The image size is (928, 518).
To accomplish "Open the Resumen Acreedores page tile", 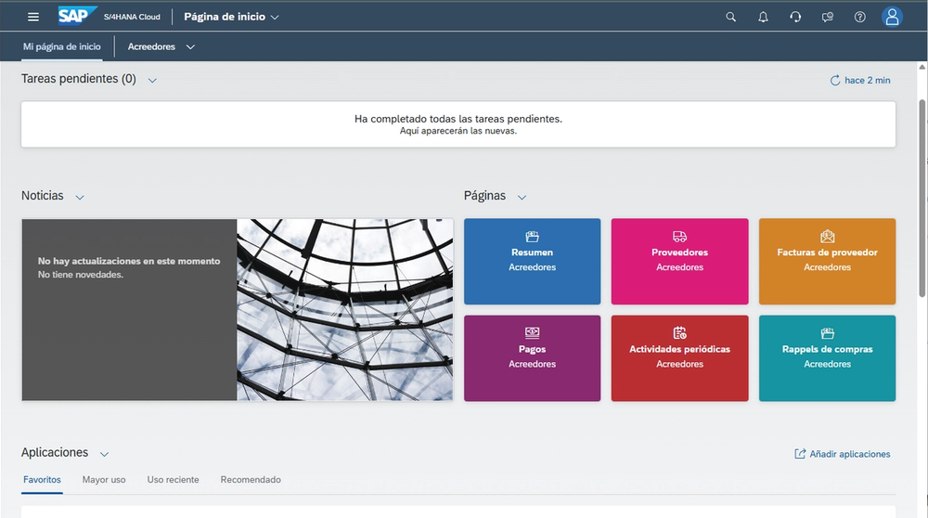I will [x=532, y=262].
